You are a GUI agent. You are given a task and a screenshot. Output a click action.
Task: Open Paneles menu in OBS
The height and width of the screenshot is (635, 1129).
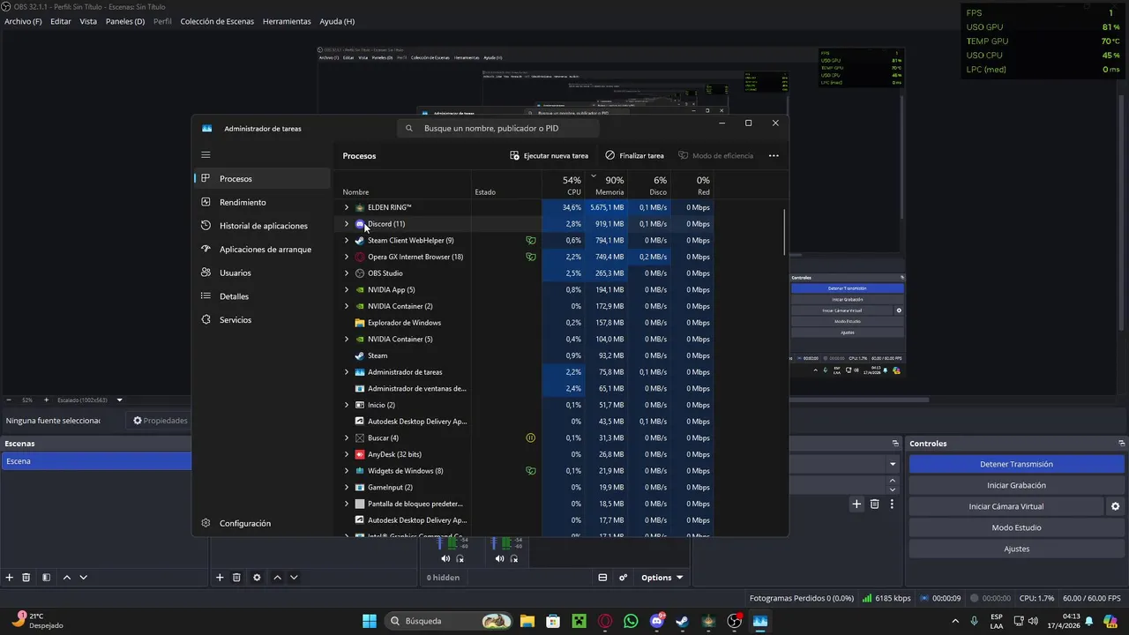tap(125, 21)
